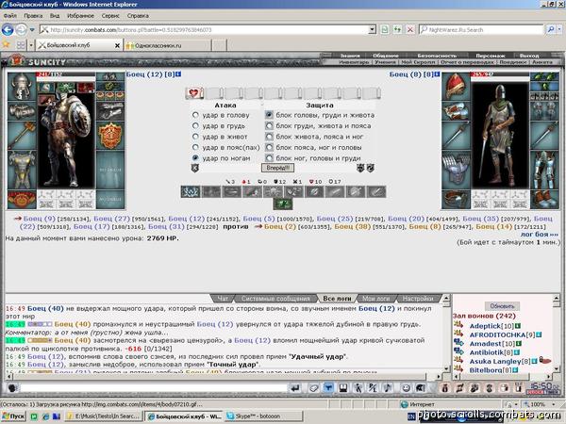Switch to the Системные сообщения tab
This screenshot has width=566, height=424.
pyautogui.click(x=275, y=299)
